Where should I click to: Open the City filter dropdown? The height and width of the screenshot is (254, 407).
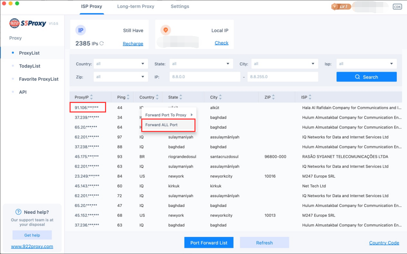coord(285,64)
